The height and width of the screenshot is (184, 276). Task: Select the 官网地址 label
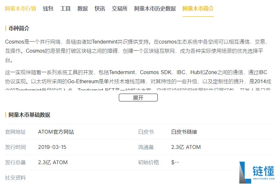coord(16,132)
